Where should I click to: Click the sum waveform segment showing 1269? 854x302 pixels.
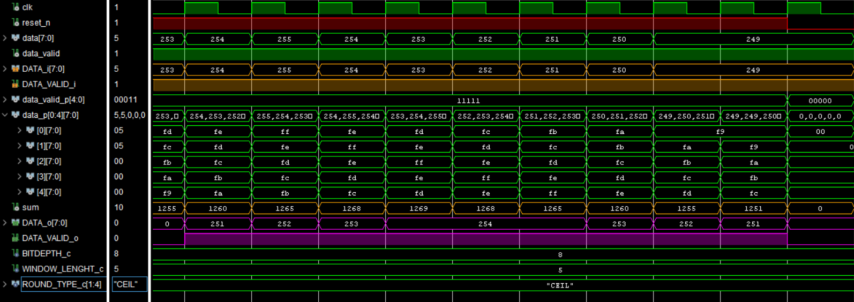click(x=418, y=208)
